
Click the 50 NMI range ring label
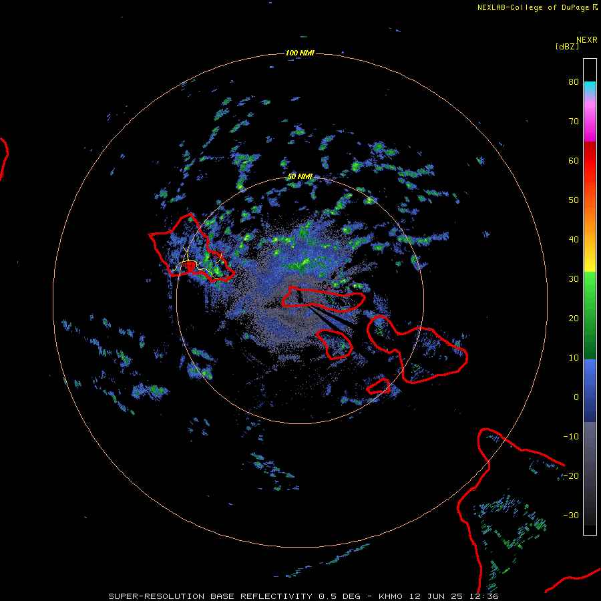click(x=300, y=177)
